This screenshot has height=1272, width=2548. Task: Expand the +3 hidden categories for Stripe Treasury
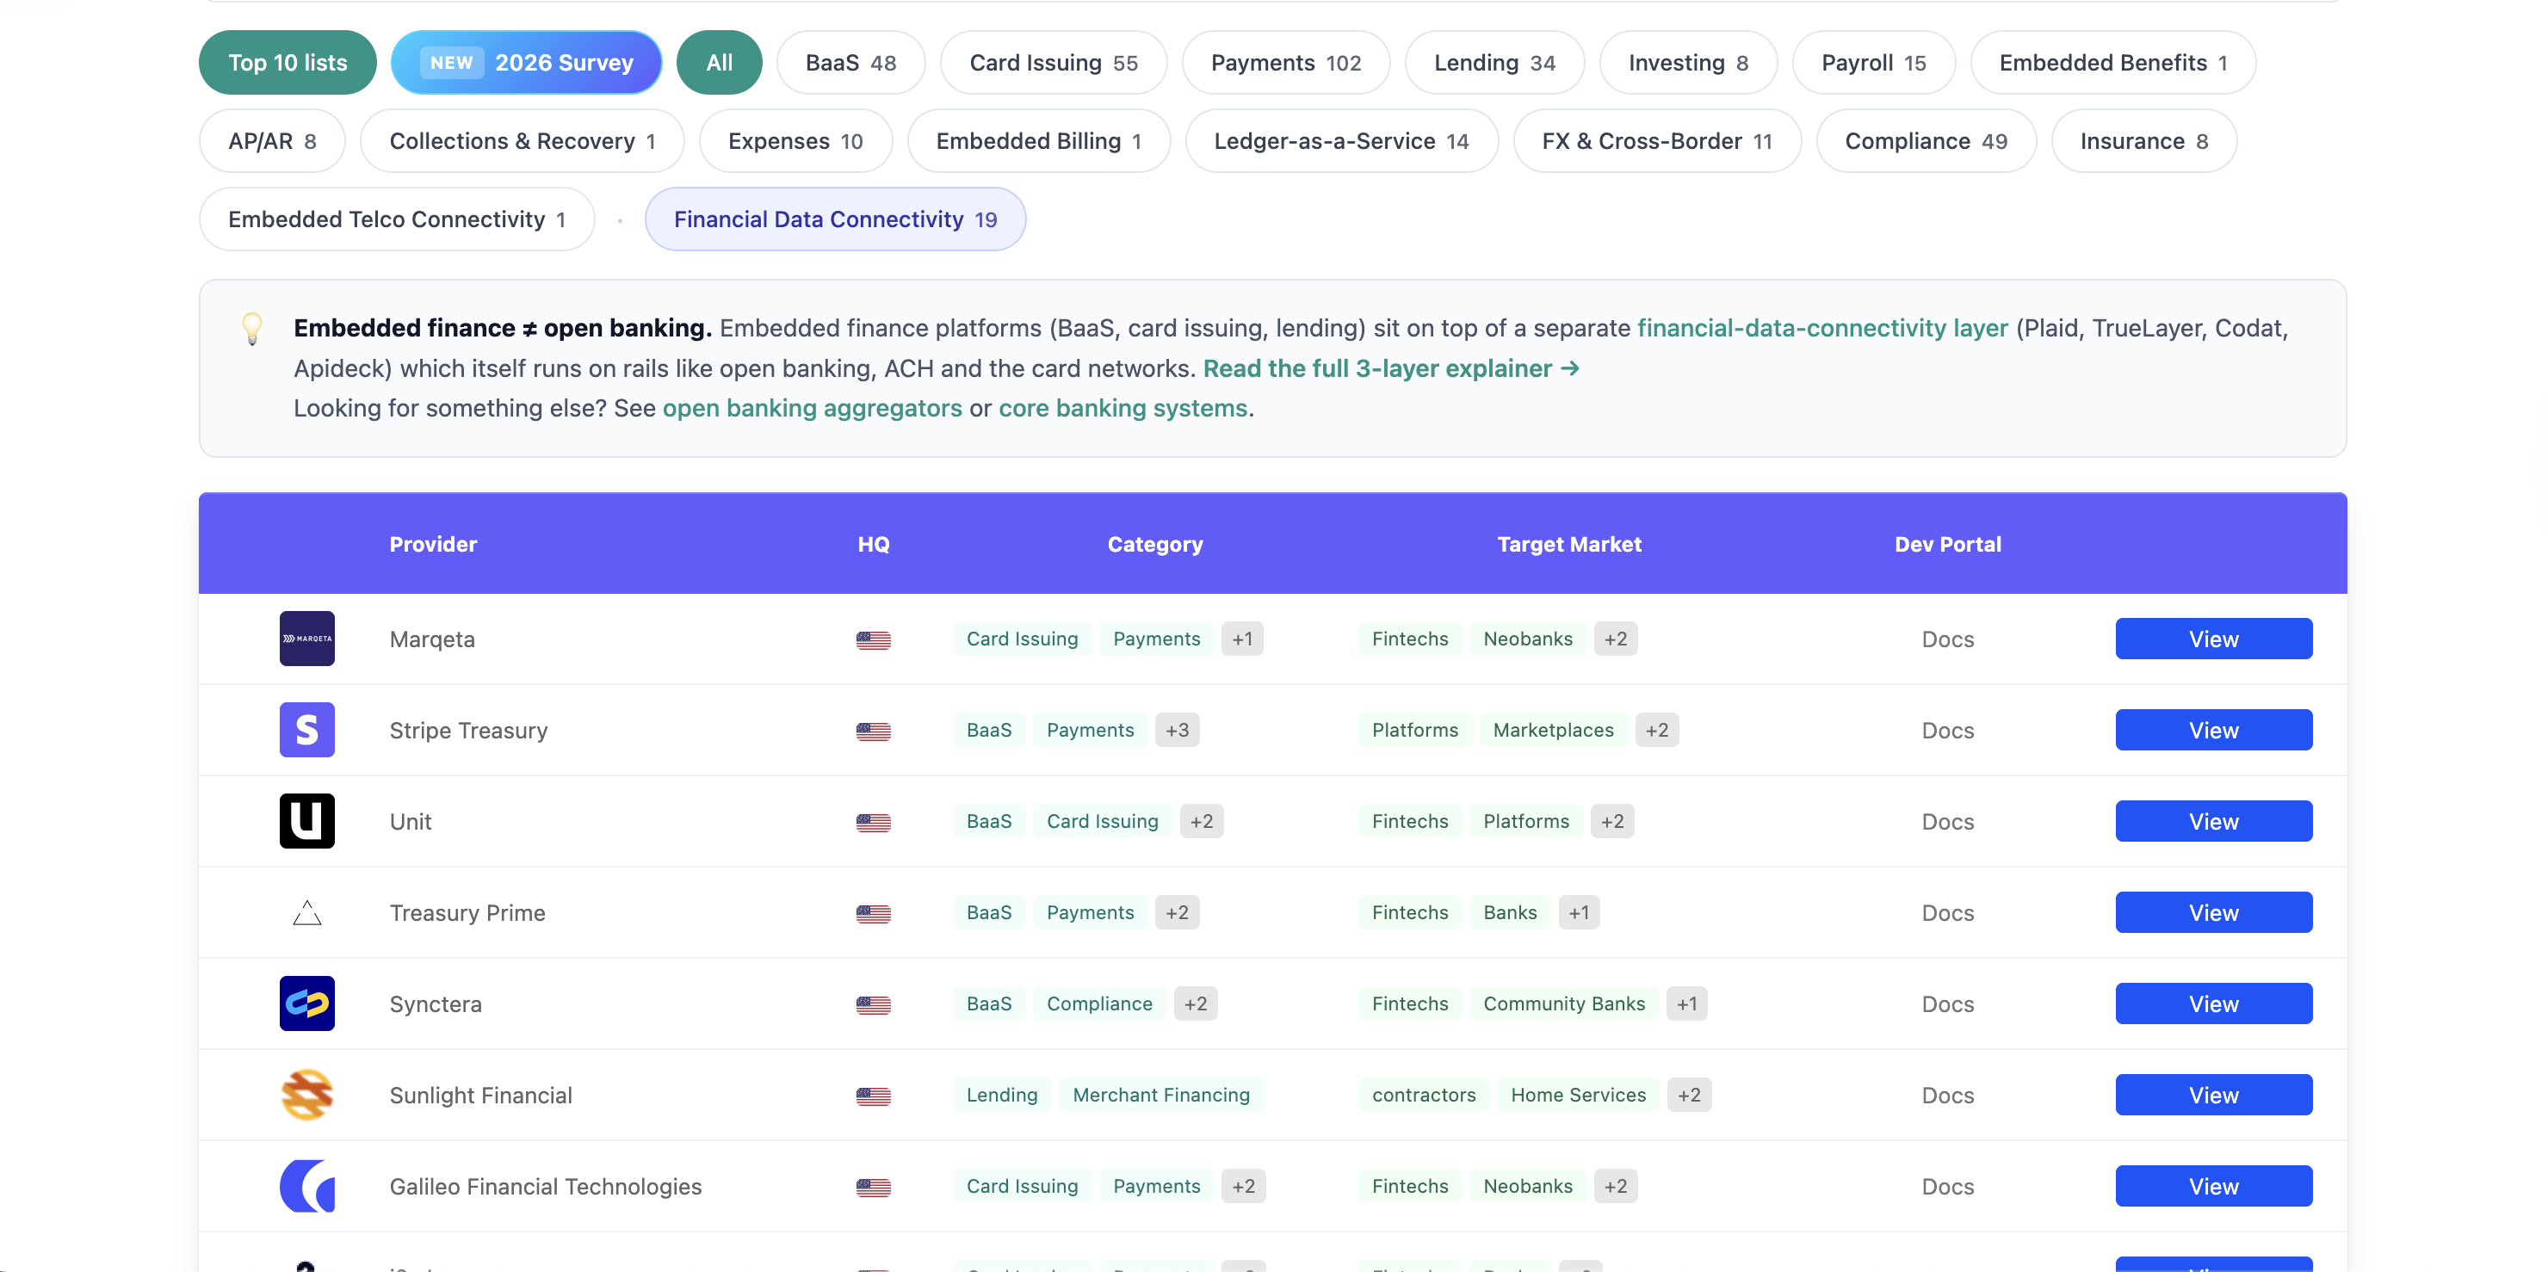[1177, 729]
